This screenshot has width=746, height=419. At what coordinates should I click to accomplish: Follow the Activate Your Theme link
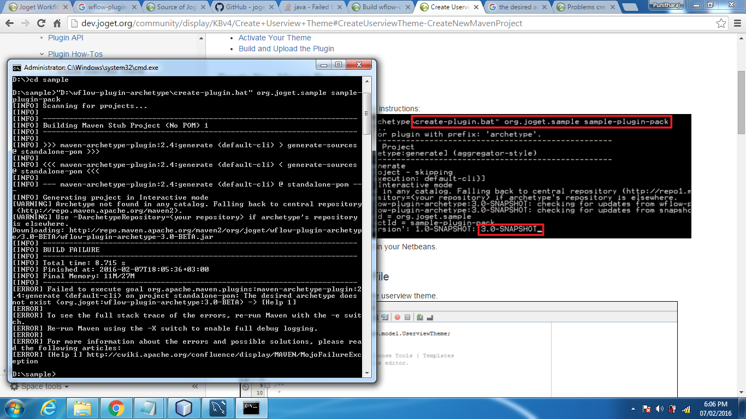[x=275, y=38]
